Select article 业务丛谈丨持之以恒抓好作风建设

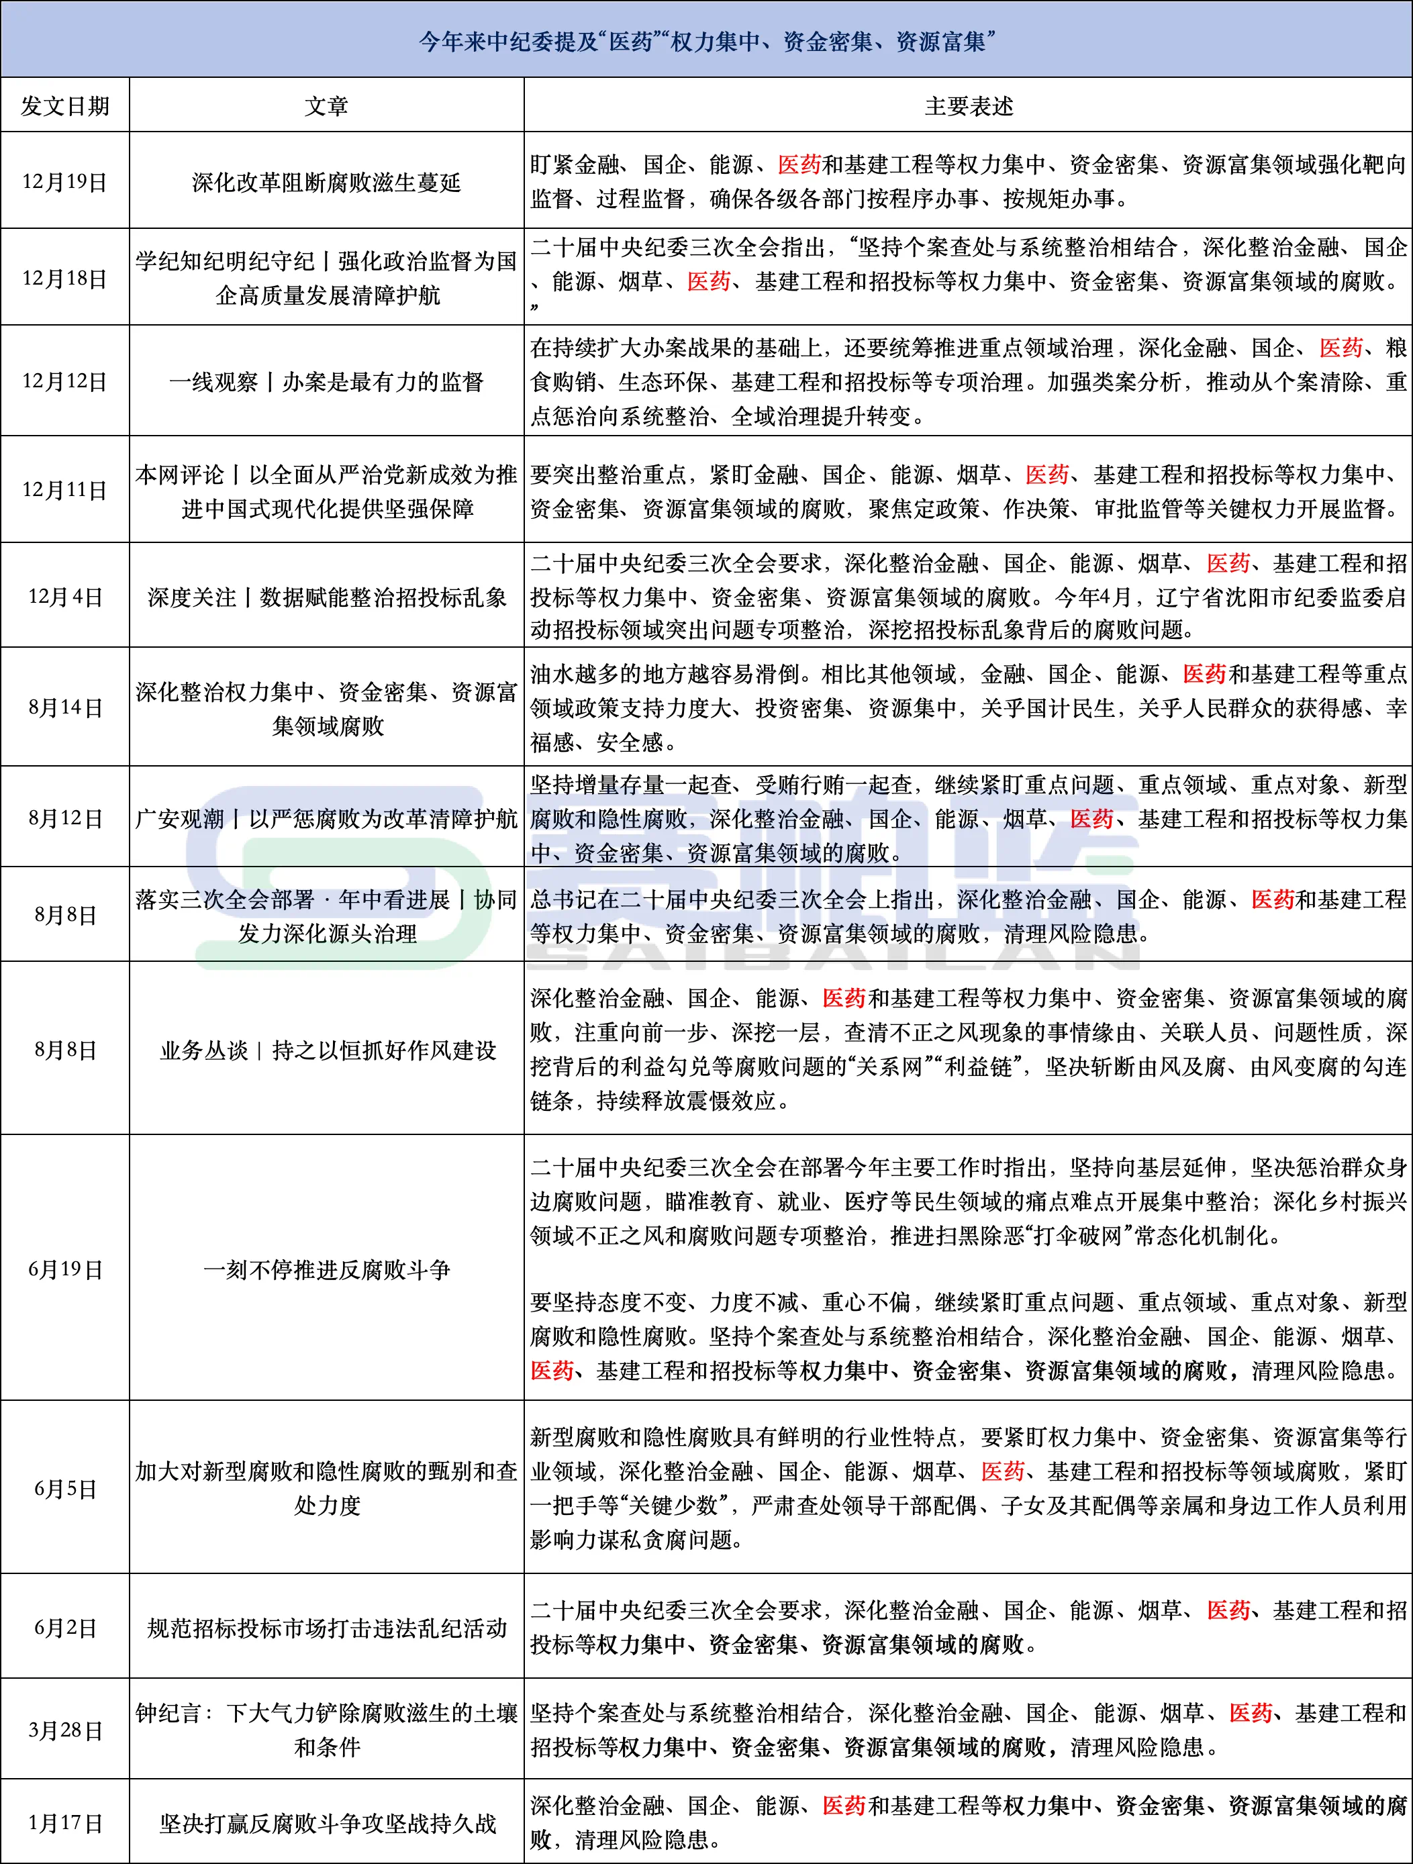[327, 1050]
